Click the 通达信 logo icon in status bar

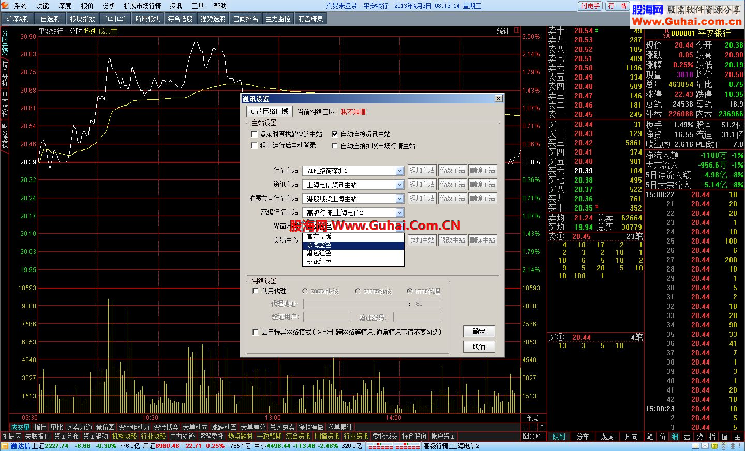(x=5, y=446)
